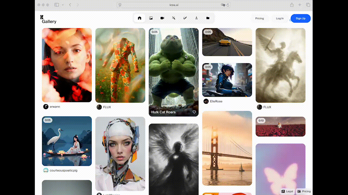Open the letter A compass tool icon

pyautogui.click(x=196, y=18)
